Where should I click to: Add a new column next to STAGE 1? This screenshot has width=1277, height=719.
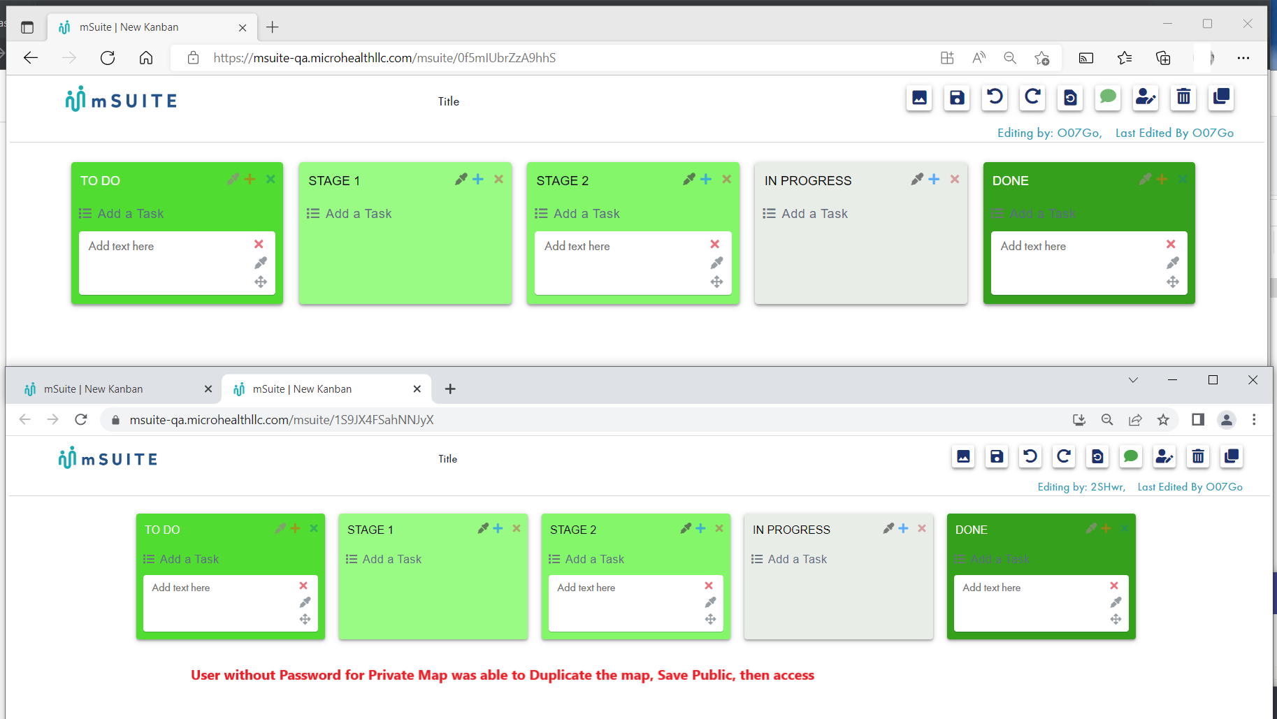pos(478,179)
